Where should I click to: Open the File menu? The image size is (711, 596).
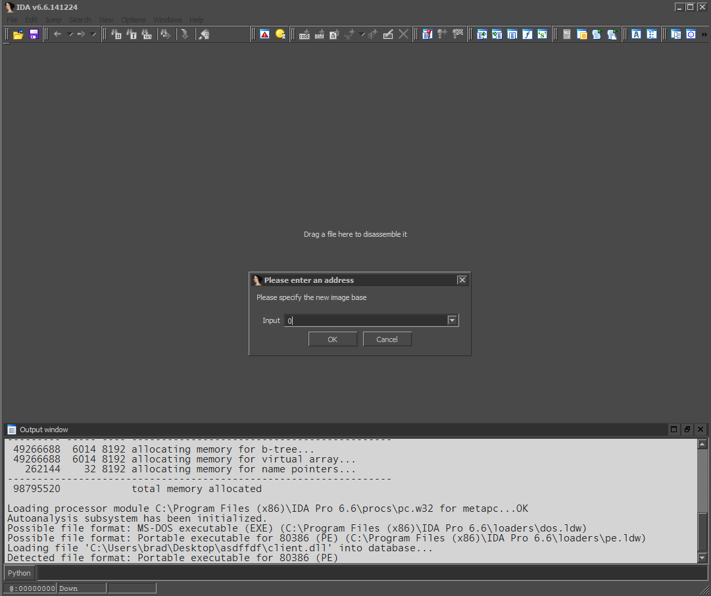click(x=12, y=20)
